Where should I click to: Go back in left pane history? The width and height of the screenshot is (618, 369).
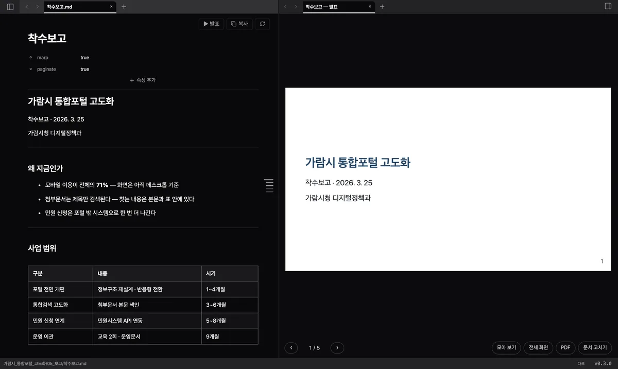[27, 7]
